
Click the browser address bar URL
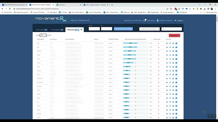tap(38, 9)
